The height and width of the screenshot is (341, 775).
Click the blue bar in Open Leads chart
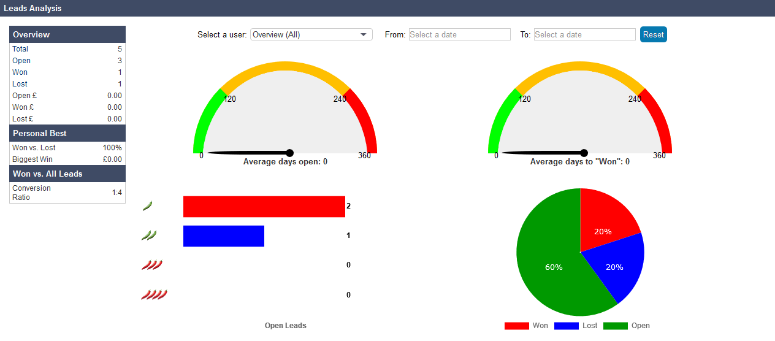(223, 236)
